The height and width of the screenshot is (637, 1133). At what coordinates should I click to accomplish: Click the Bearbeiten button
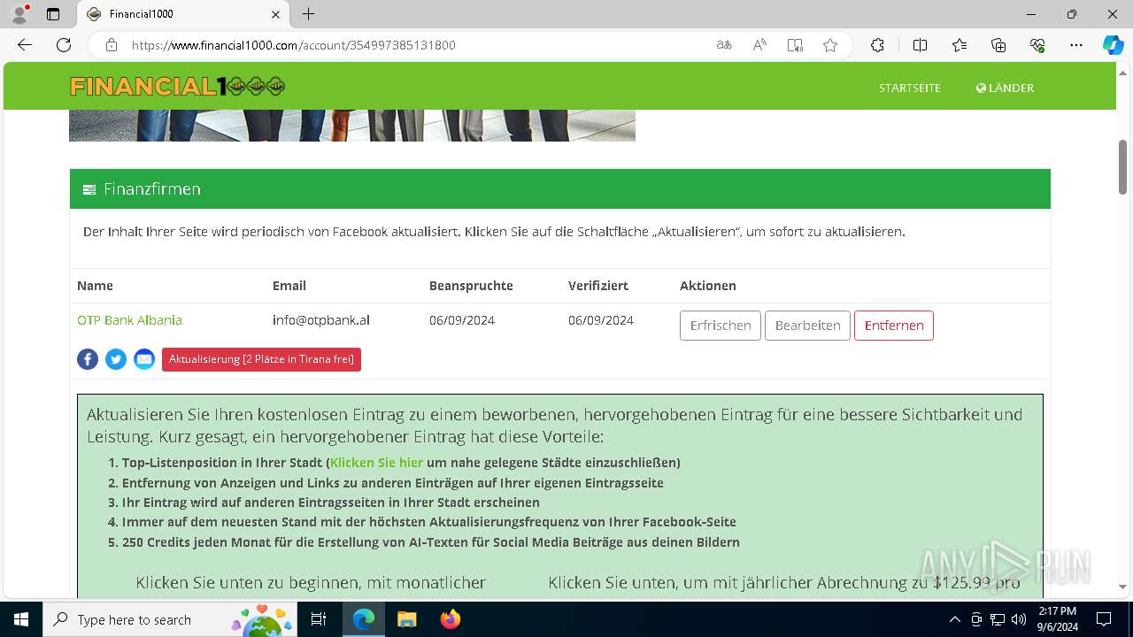(x=807, y=326)
